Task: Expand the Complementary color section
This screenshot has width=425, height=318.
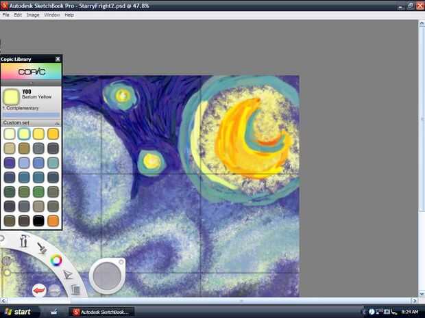Action: (21, 108)
